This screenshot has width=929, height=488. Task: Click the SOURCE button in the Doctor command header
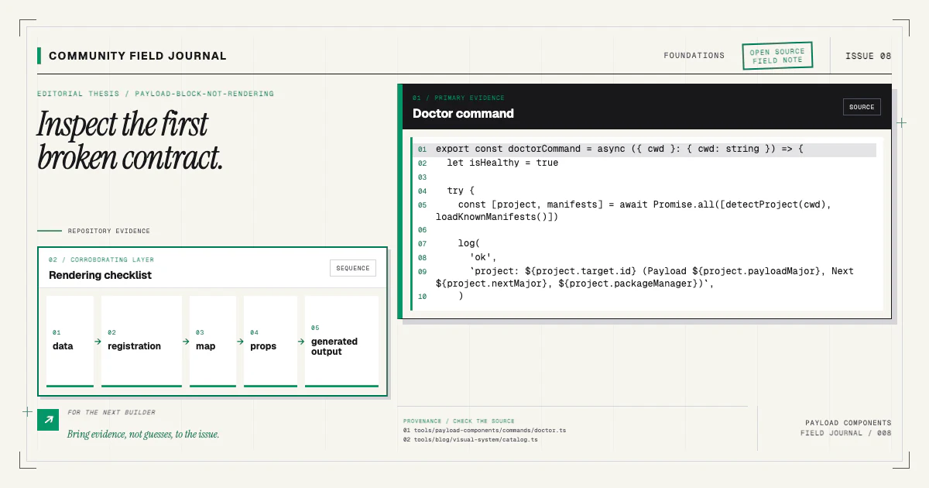(862, 107)
